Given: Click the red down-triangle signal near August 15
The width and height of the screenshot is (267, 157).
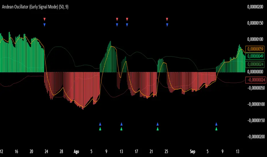Looking at the screenshot, I should (127, 19).
